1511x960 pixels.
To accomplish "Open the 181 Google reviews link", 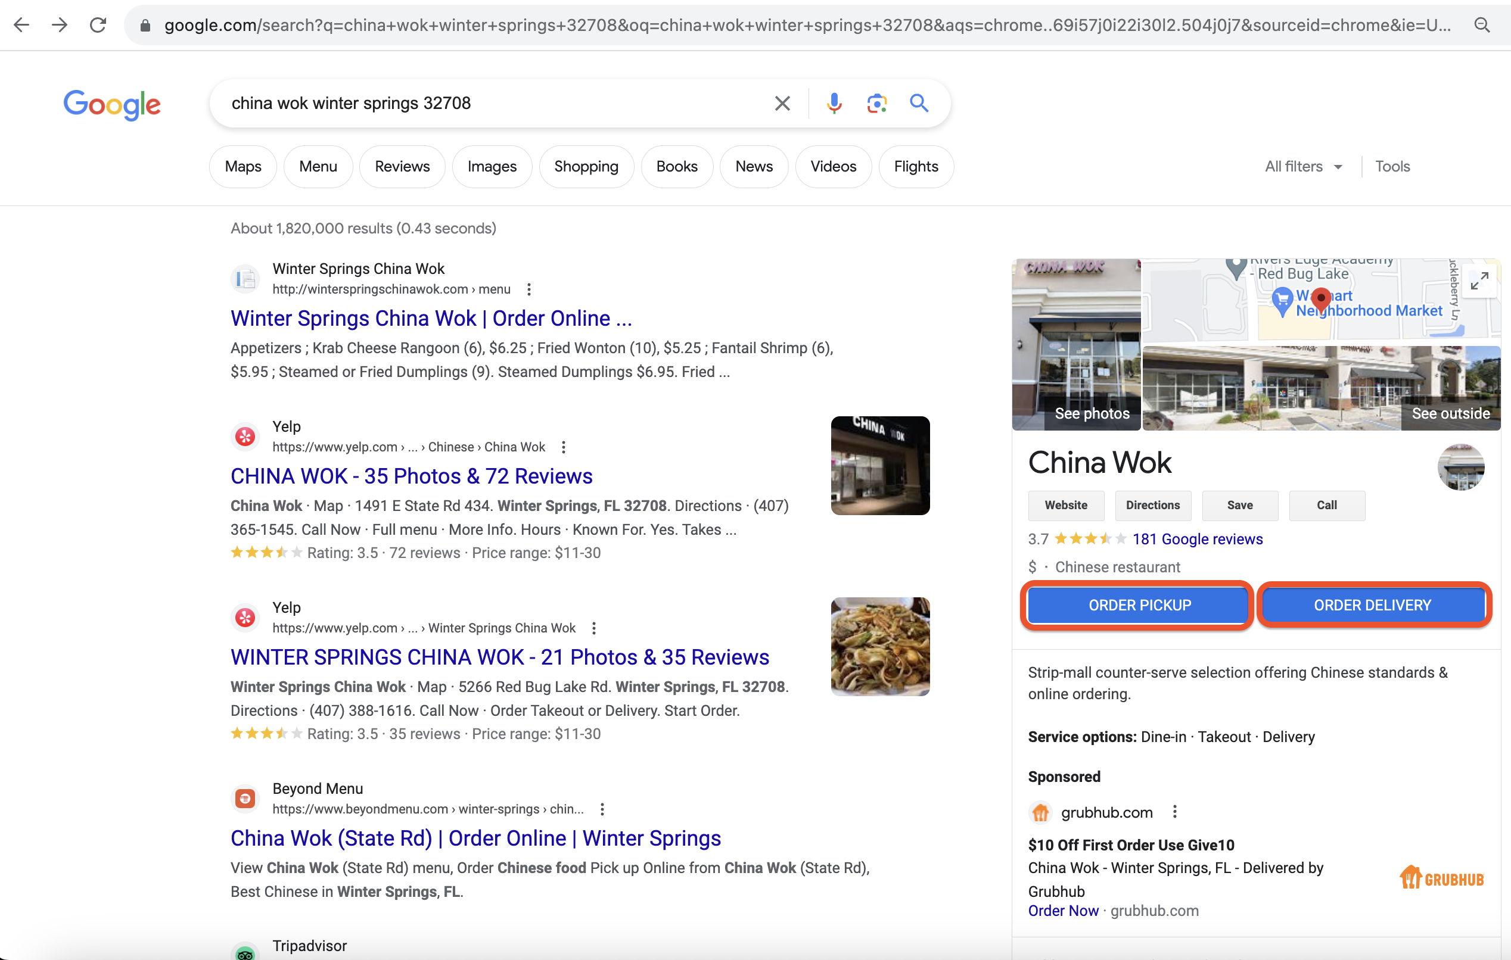I will pyautogui.click(x=1197, y=538).
